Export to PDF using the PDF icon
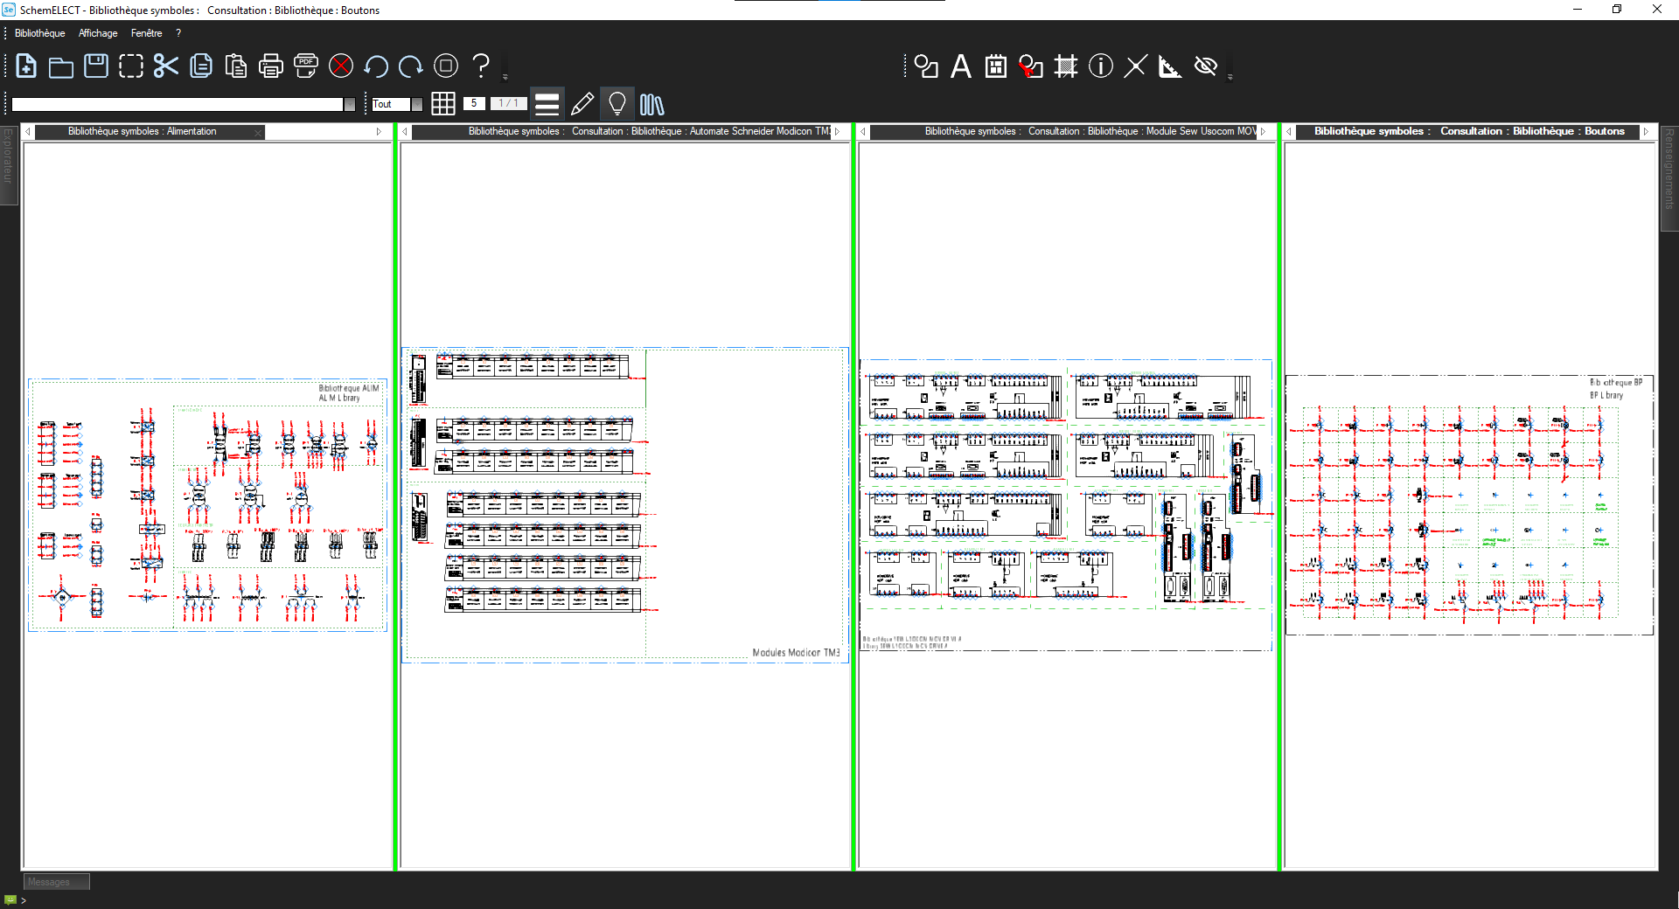1679x909 pixels. click(x=305, y=66)
